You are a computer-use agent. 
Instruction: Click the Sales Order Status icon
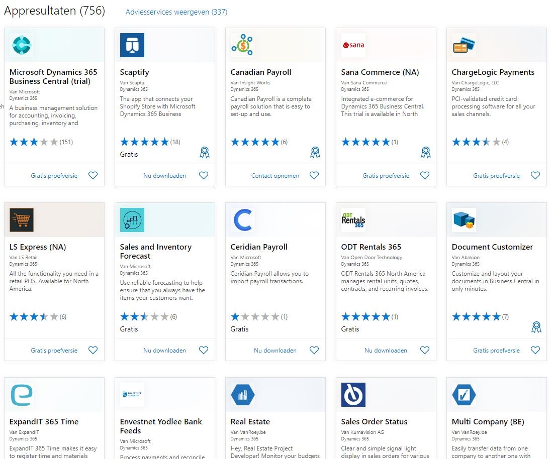(353, 394)
